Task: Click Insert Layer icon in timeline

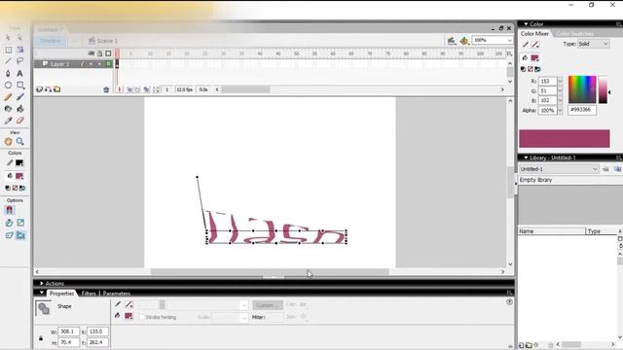Action: tap(39, 89)
